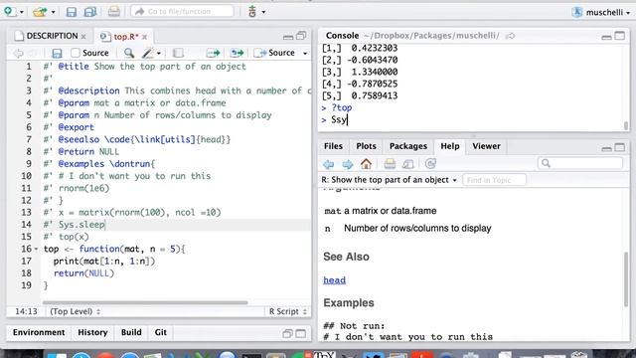The height and width of the screenshot is (358, 636).
Task: Click the open file folder icon
Action: tap(40, 11)
